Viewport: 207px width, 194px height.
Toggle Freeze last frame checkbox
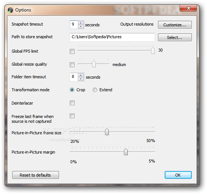(x=72, y=116)
